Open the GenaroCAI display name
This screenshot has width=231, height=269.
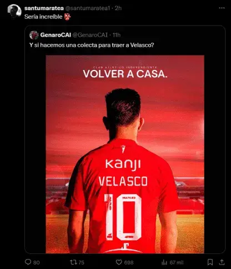point(56,35)
